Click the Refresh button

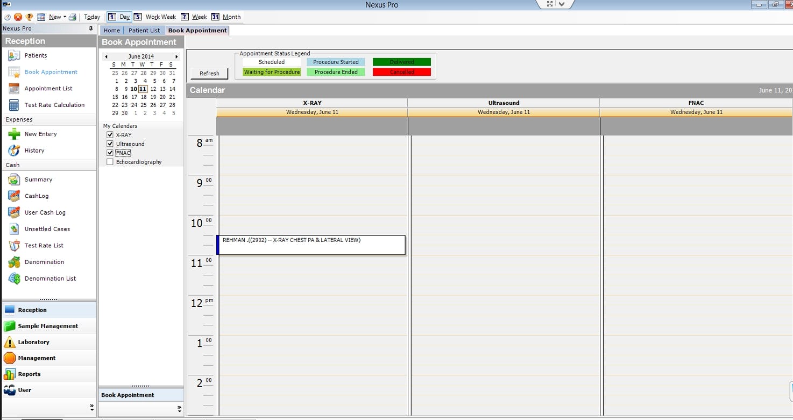pos(209,73)
